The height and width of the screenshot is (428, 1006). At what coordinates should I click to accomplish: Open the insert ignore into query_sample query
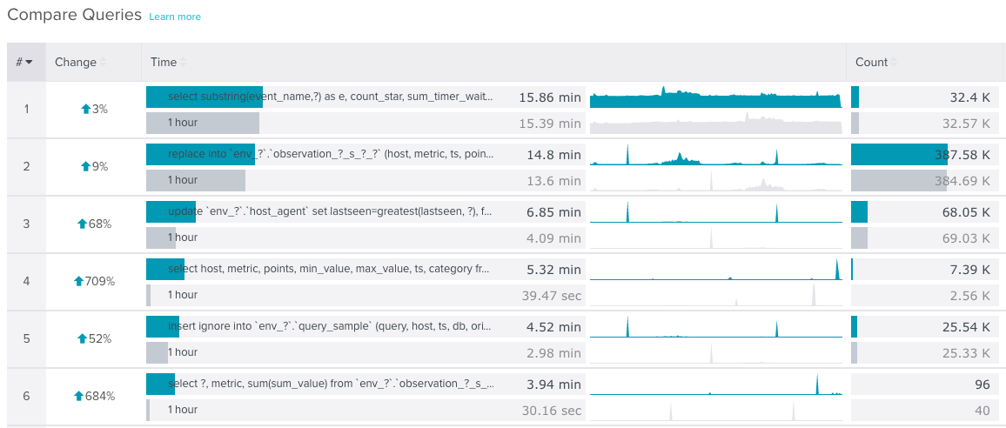(x=331, y=326)
